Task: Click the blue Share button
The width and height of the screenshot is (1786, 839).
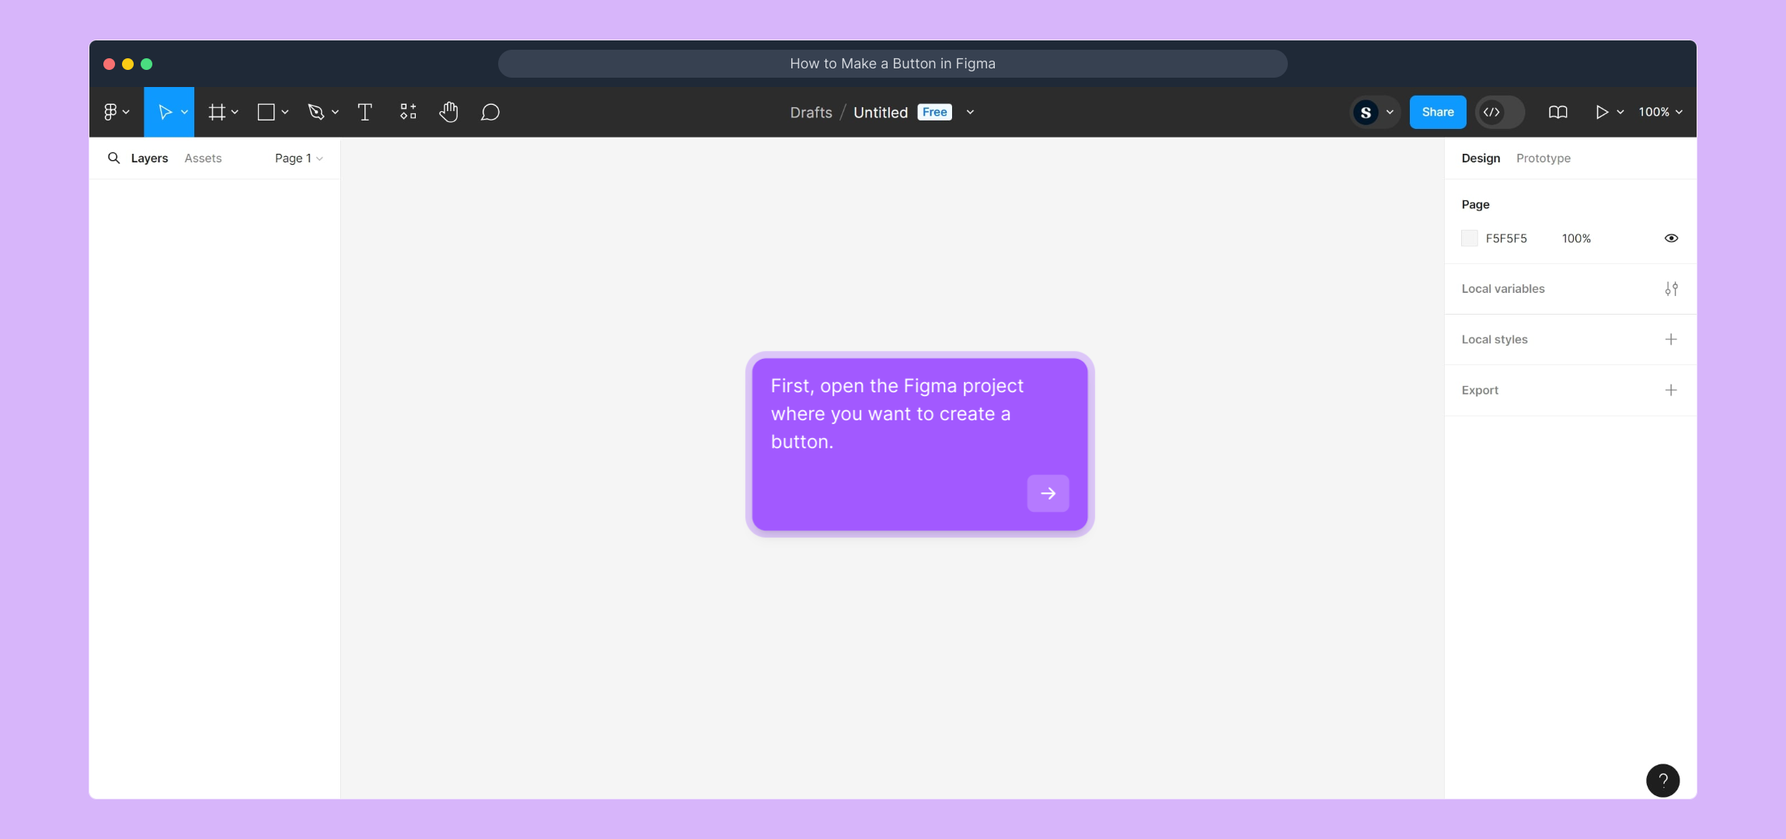Action: [1437, 112]
